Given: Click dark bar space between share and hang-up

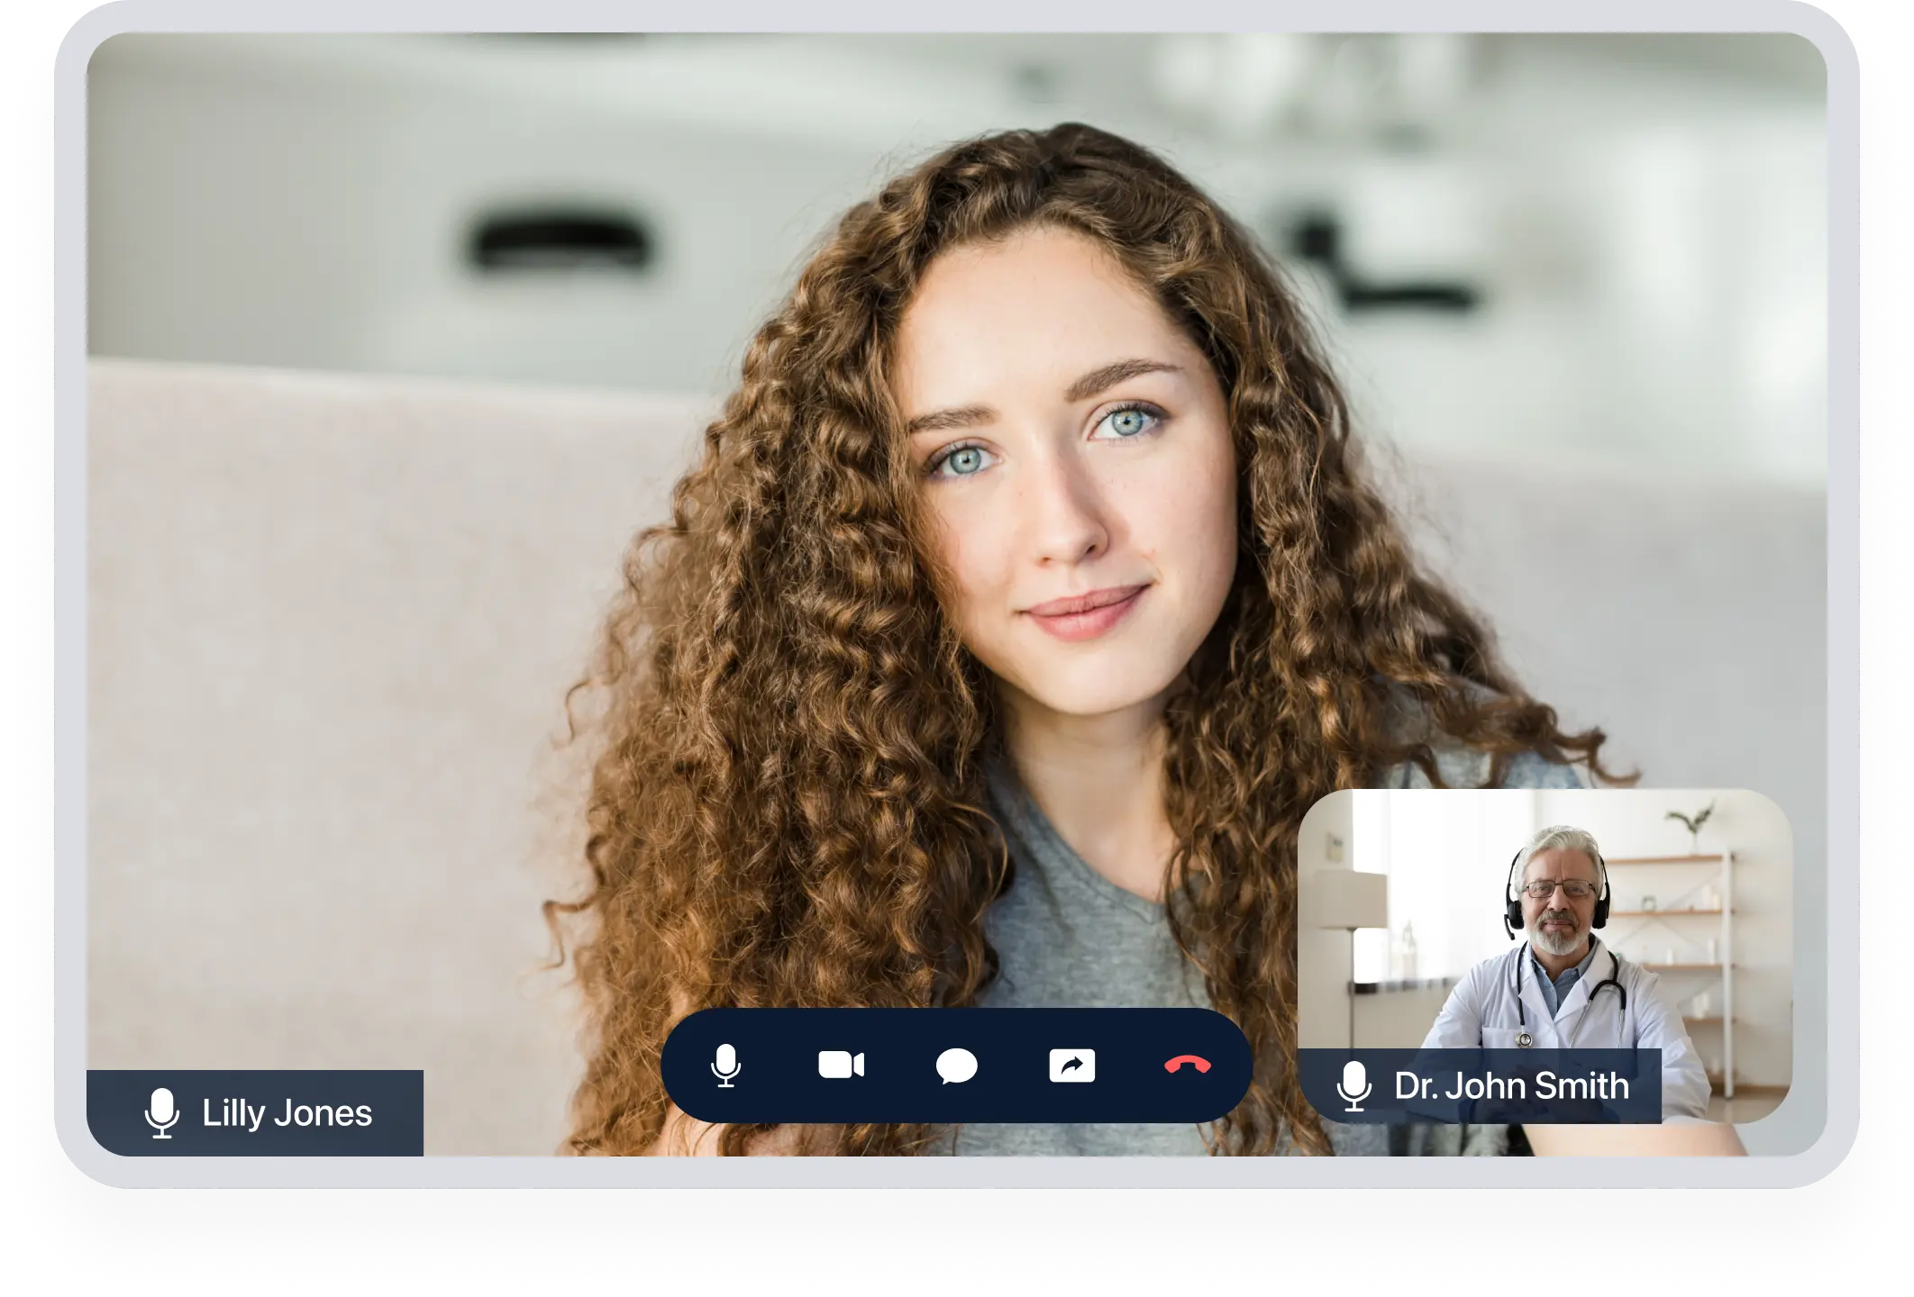Looking at the screenshot, I should coord(1129,1066).
